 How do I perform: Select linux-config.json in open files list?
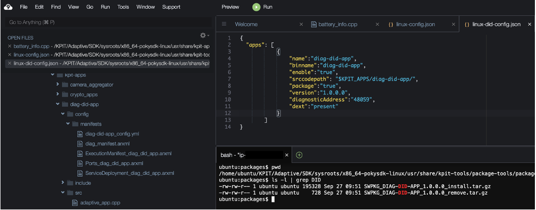pos(111,55)
